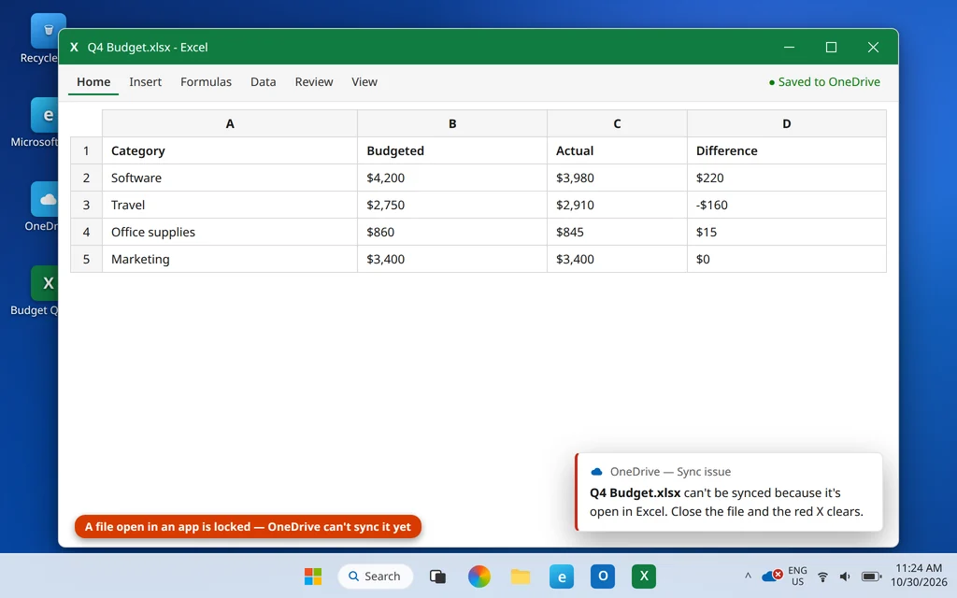This screenshot has height=598, width=957.
Task: Open Microsoft Edge from the taskbar
Action: [562, 576]
